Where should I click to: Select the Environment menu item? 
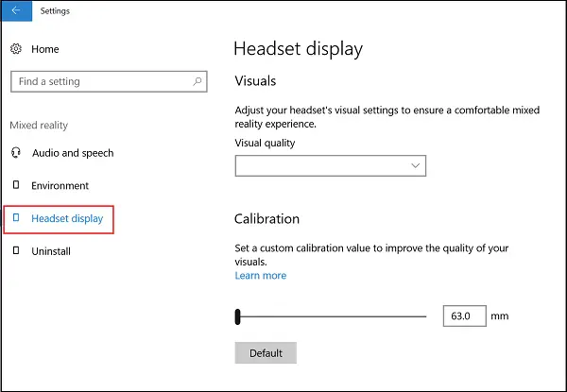pos(60,186)
